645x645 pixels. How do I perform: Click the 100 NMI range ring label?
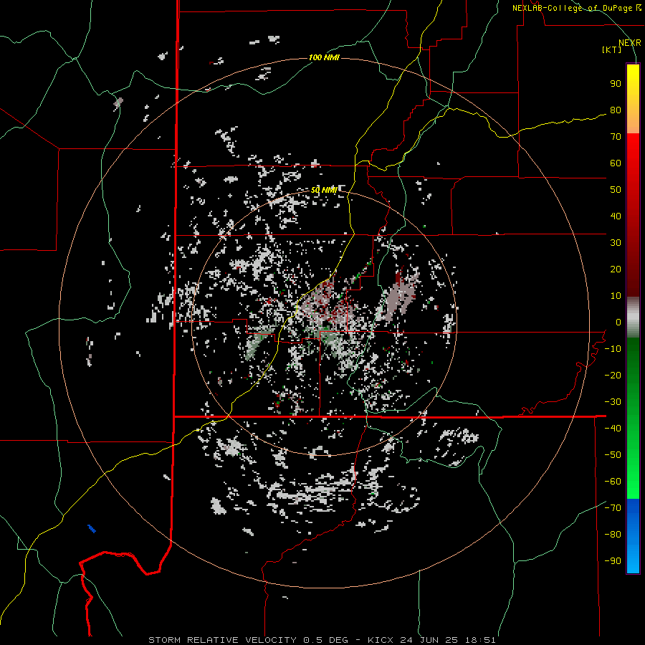pyautogui.click(x=324, y=57)
